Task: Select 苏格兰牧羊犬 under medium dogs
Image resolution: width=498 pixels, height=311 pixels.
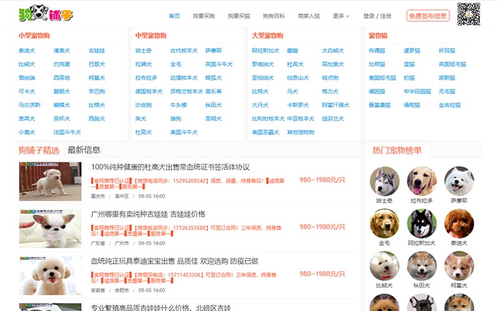Action: click(x=186, y=91)
